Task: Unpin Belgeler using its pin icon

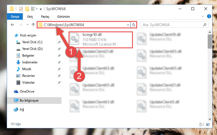Action: (59, 56)
